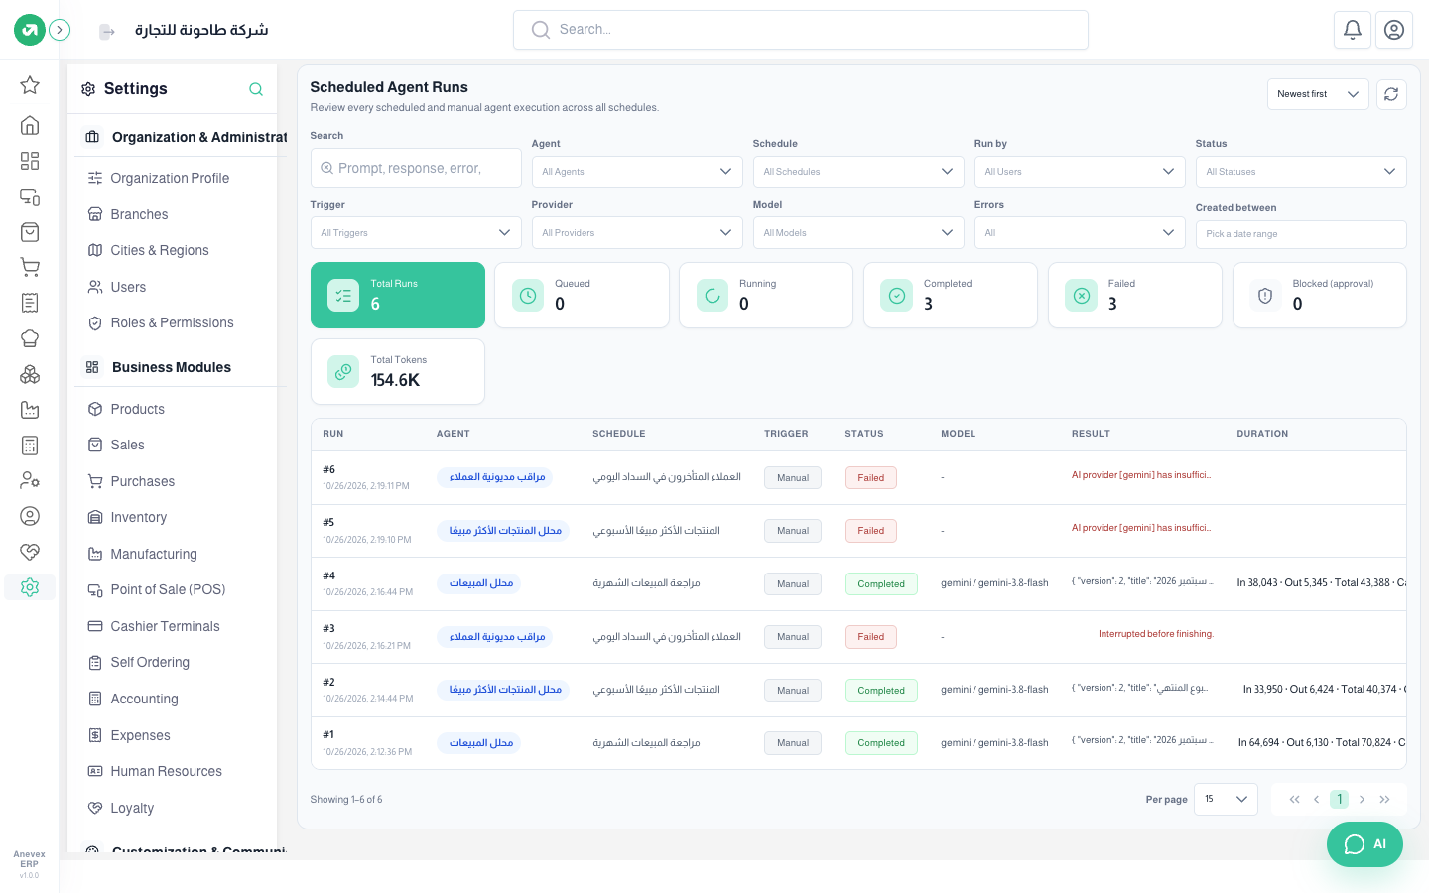Click the Failed runs stat card
The height and width of the screenshot is (893, 1429).
pyautogui.click(x=1135, y=295)
